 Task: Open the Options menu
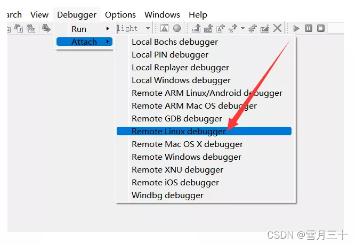120,15
